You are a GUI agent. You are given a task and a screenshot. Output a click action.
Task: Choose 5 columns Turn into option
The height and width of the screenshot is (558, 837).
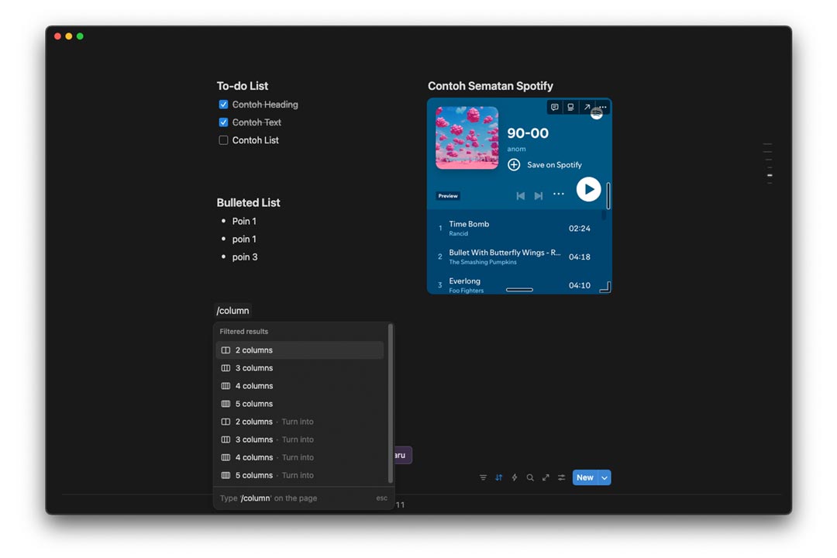[299, 475]
